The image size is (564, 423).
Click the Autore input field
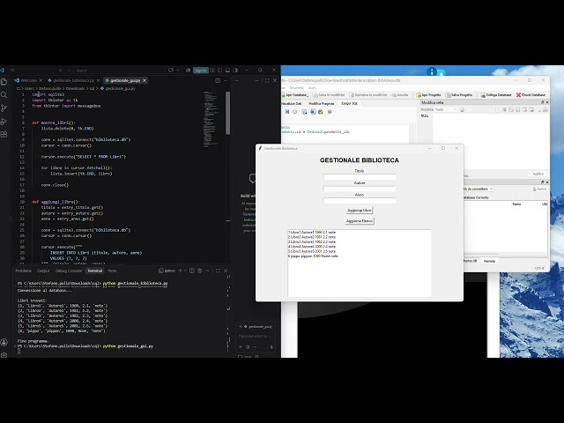[360, 189]
